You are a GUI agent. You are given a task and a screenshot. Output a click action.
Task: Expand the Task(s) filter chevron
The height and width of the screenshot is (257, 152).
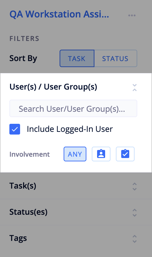(135, 186)
